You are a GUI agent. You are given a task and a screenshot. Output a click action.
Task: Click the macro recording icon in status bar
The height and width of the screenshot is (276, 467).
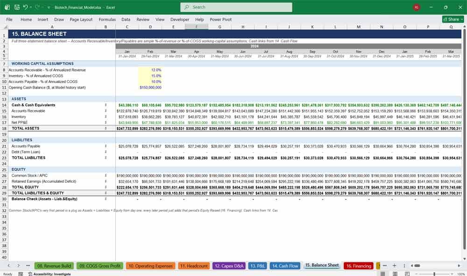coord(21,274)
